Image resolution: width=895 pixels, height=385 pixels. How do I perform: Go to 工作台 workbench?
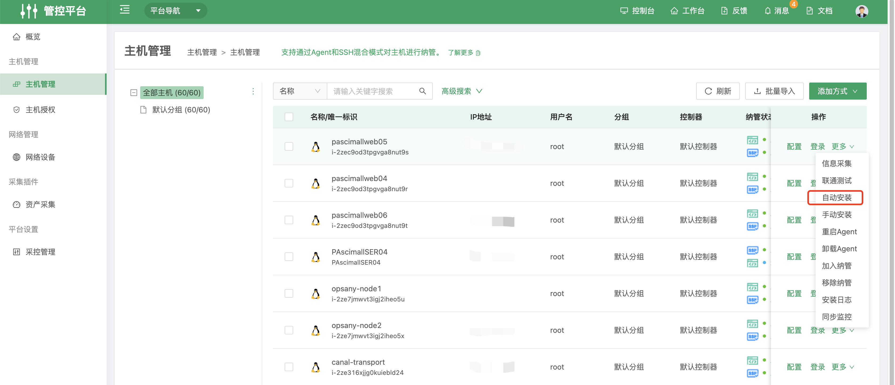[x=687, y=11]
